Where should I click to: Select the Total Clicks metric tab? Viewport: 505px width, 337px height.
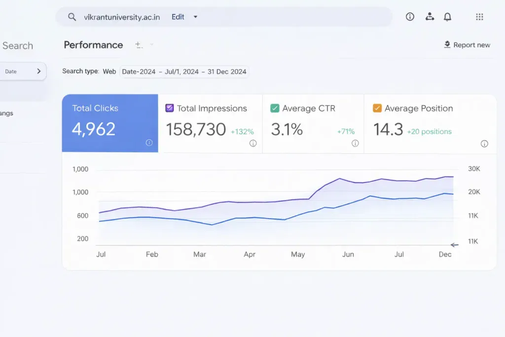110,123
